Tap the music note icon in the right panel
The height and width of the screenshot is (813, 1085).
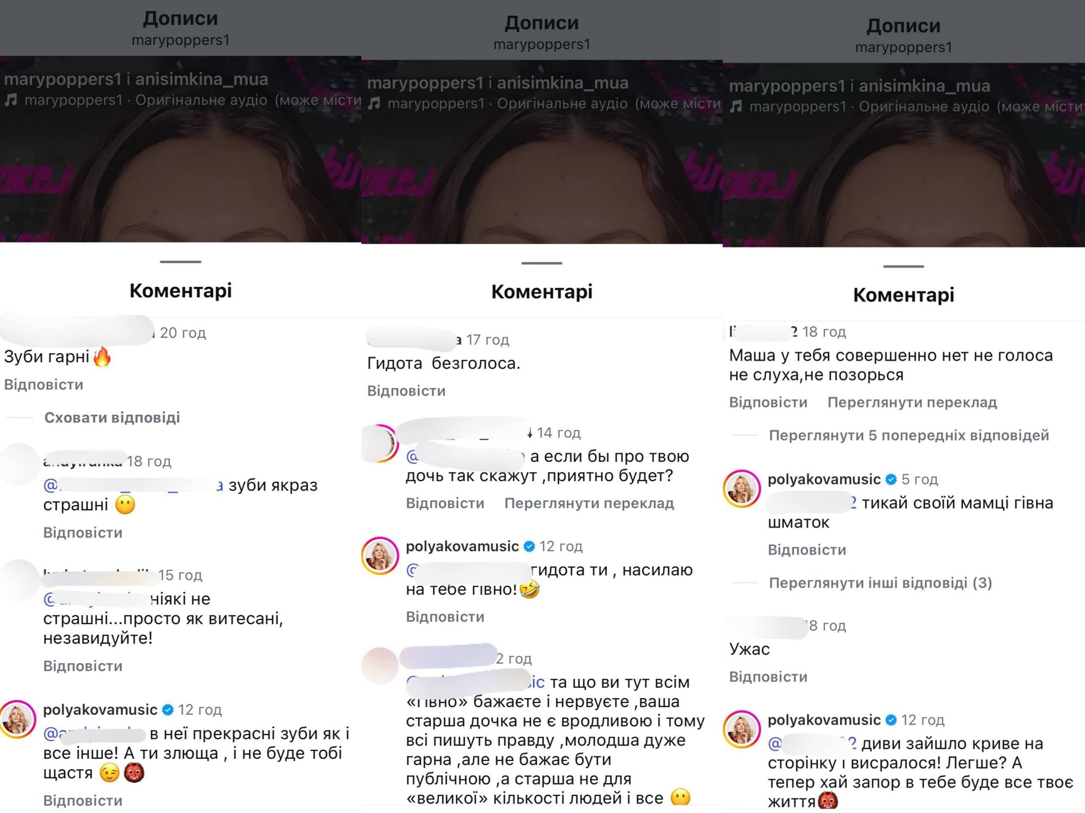pos(736,107)
